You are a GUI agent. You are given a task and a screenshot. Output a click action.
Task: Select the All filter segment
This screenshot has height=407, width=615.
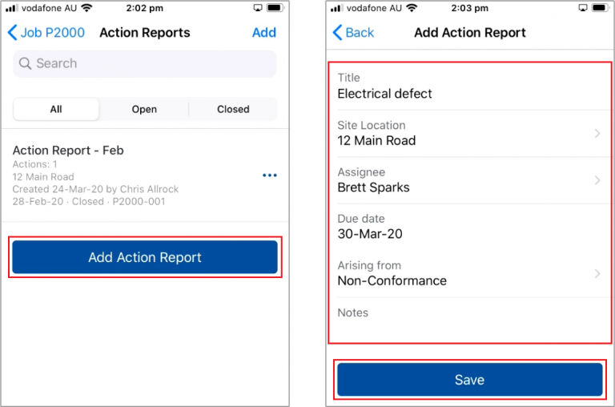click(x=56, y=110)
